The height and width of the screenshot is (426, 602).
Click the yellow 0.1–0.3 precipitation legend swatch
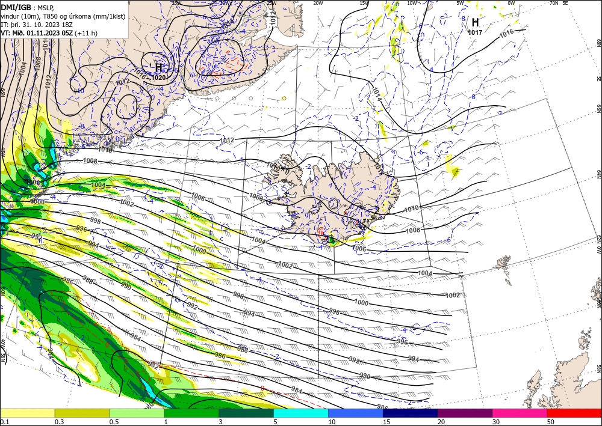pyautogui.click(x=27, y=413)
